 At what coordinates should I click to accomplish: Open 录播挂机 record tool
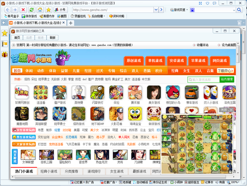[78, 16]
